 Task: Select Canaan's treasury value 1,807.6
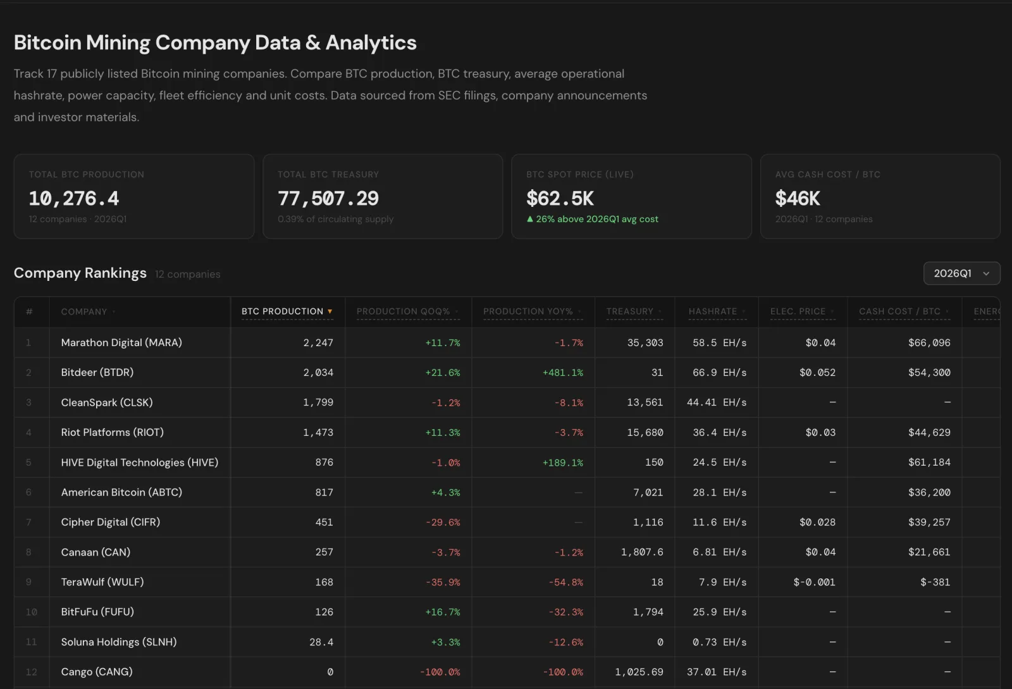tap(642, 552)
